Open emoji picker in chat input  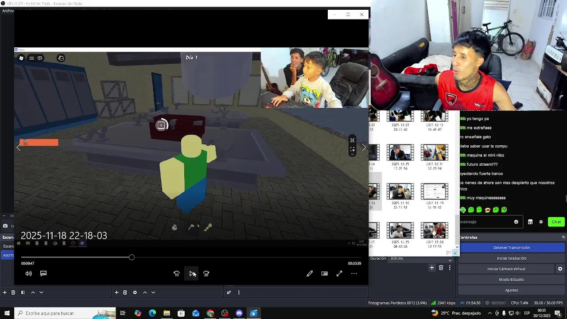[x=516, y=222]
